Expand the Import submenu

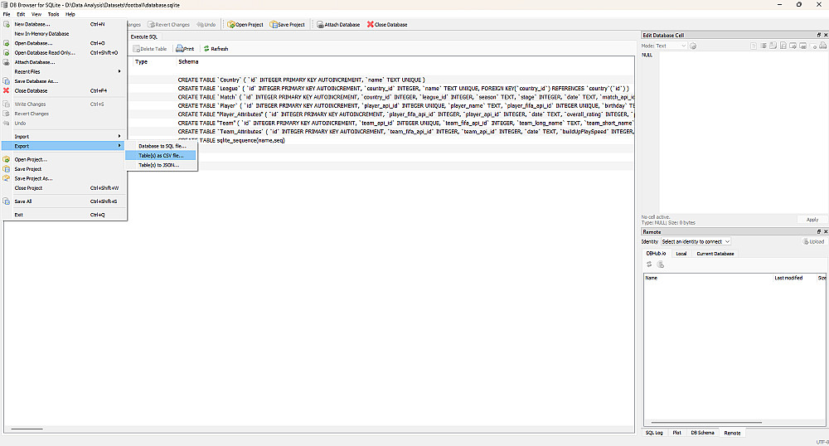[x=64, y=136]
